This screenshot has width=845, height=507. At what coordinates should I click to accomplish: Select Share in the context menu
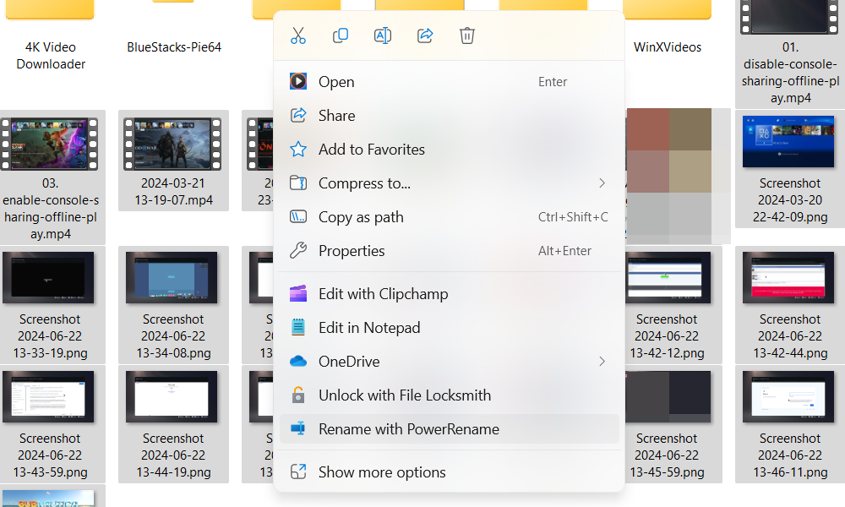pos(449,115)
